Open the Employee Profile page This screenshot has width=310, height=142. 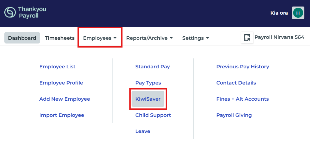[61, 83]
